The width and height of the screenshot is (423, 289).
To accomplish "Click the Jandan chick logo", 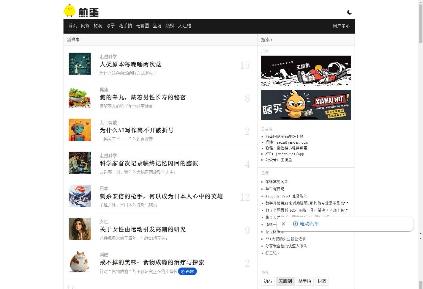I will click(x=69, y=11).
